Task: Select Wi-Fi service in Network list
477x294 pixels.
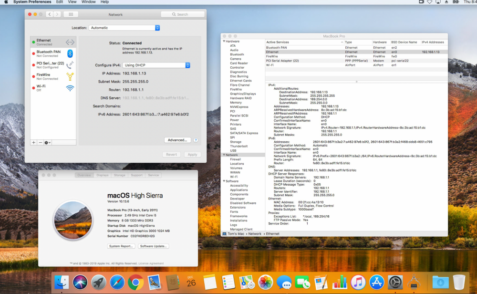Action: [x=53, y=88]
